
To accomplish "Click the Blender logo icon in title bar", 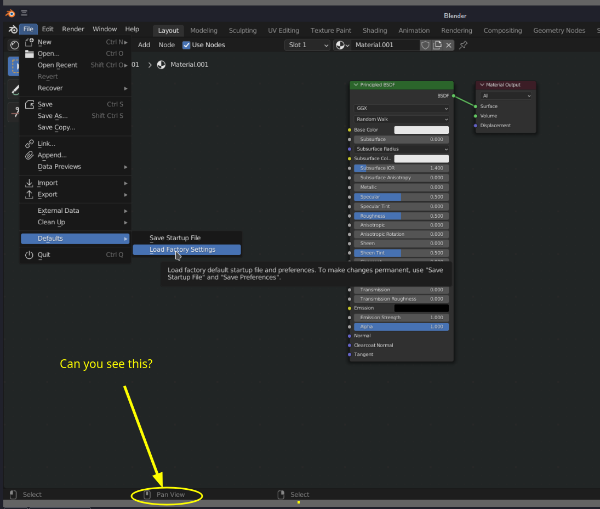I will click(x=10, y=13).
